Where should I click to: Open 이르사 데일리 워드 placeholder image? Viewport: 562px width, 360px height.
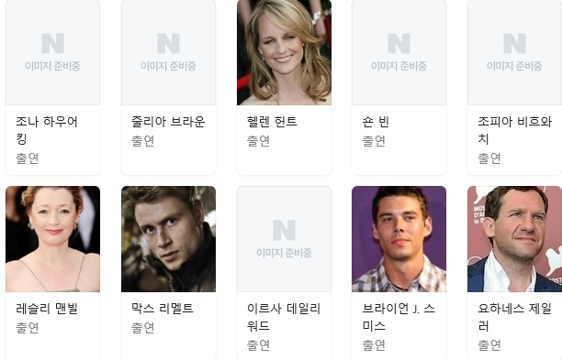[x=285, y=239]
